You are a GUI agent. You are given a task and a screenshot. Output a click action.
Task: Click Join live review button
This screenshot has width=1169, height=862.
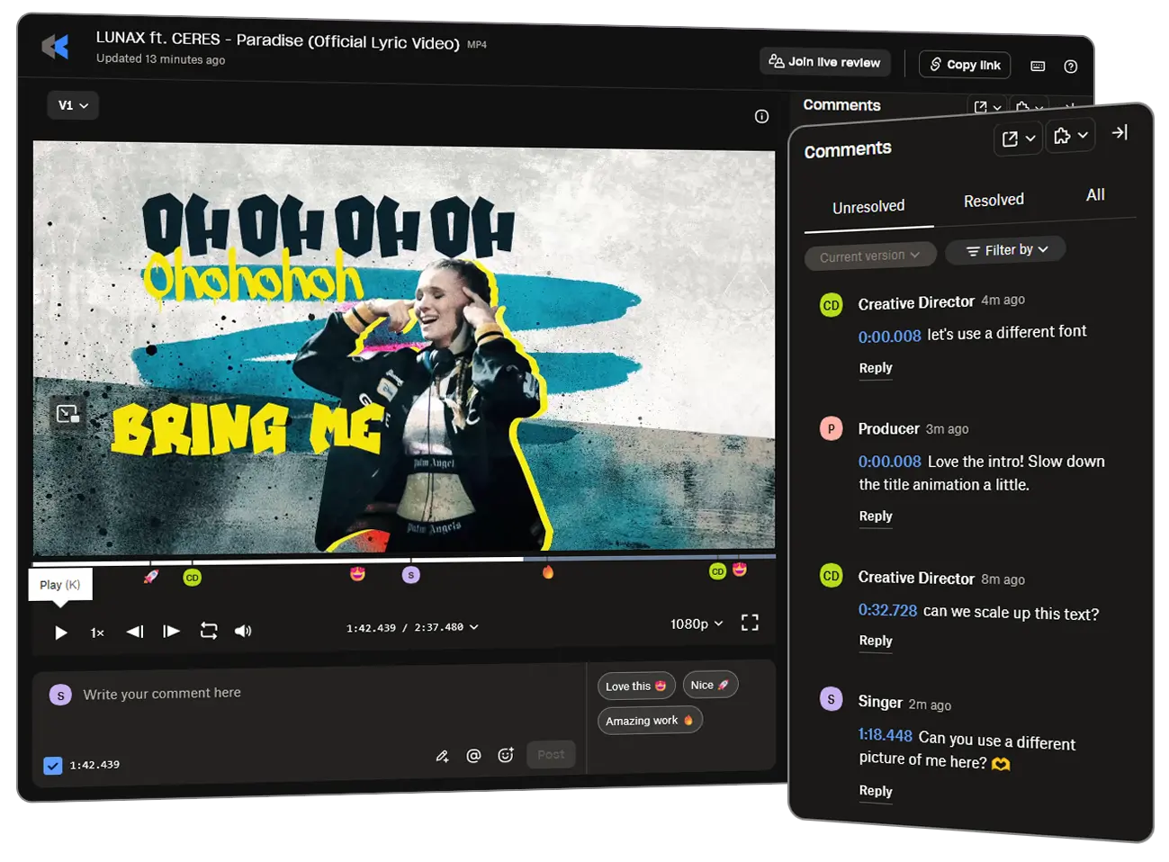click(x=824, y=62)
